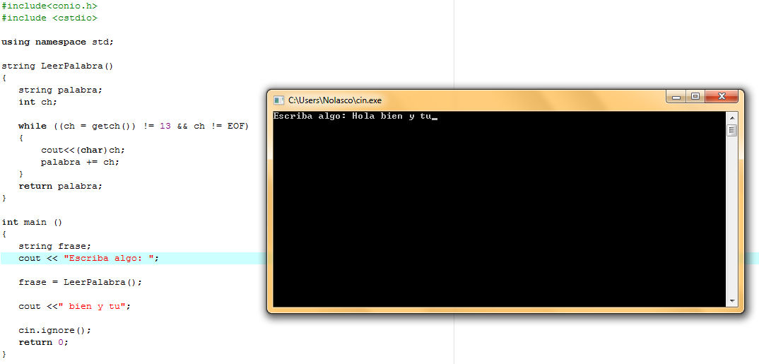The image size is (759, 364).
Task: Place cursor on the 'using namespace std;' line
Action: [58, 42]
